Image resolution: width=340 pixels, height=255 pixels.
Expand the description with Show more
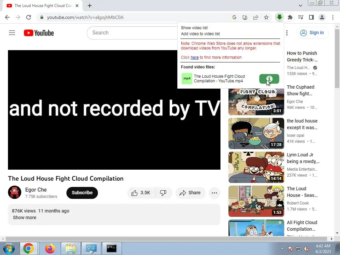(x=25, y=217)
